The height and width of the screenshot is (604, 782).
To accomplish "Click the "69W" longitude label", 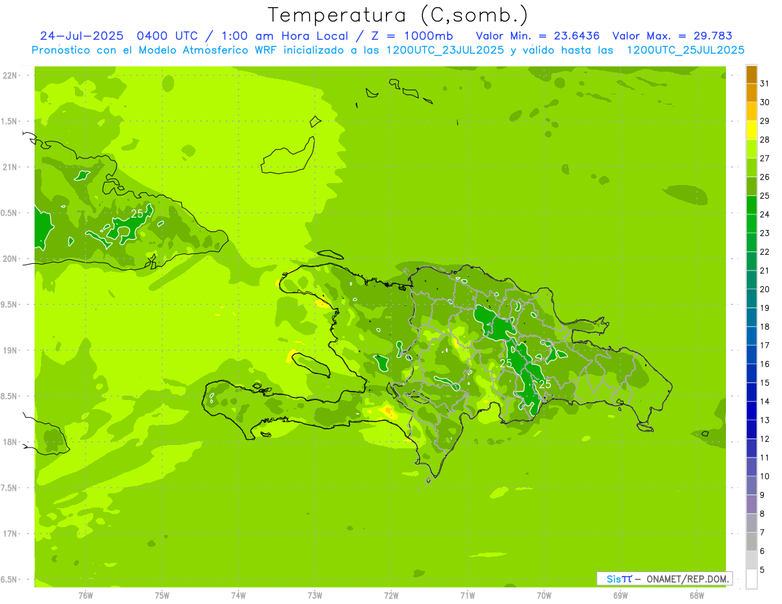I will coord(620,596).
